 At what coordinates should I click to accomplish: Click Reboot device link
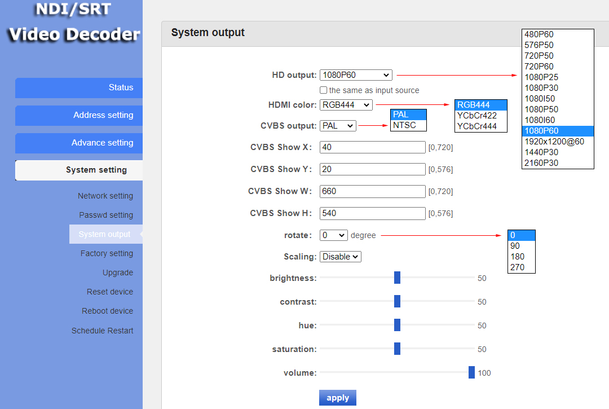[x=107, y=311]
